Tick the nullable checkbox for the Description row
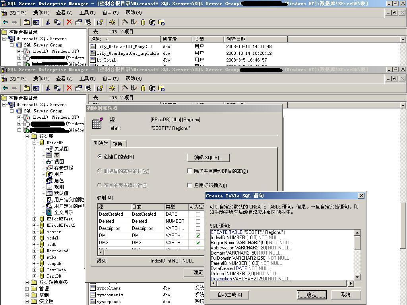 (x=198, y=228)
